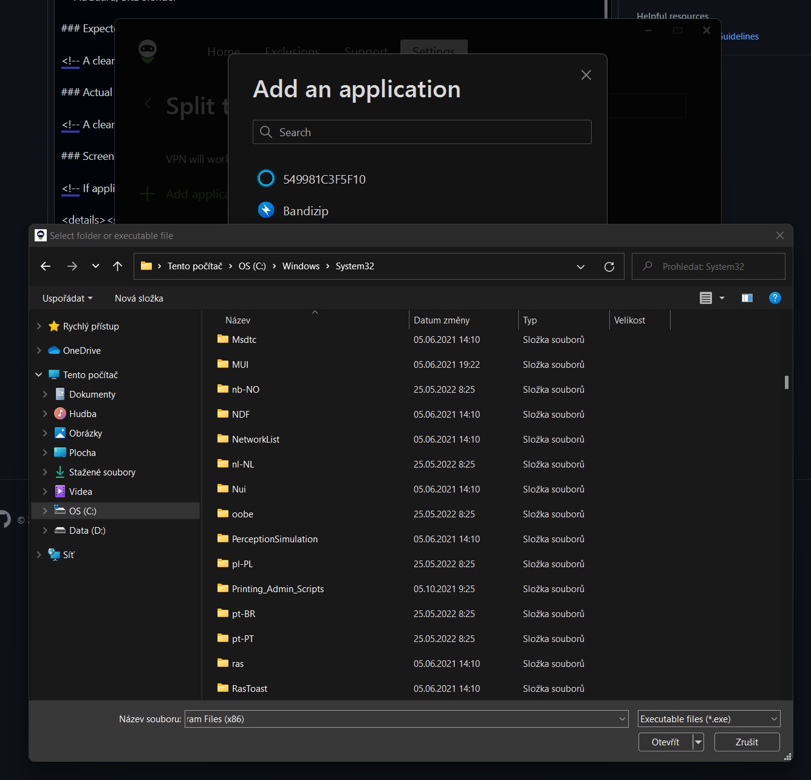Select the ras folder
Viewport: 811px width, 780px height.
coord(238,663)
